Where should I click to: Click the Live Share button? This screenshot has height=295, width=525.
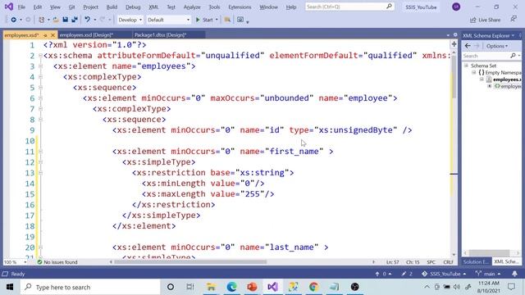486,20
